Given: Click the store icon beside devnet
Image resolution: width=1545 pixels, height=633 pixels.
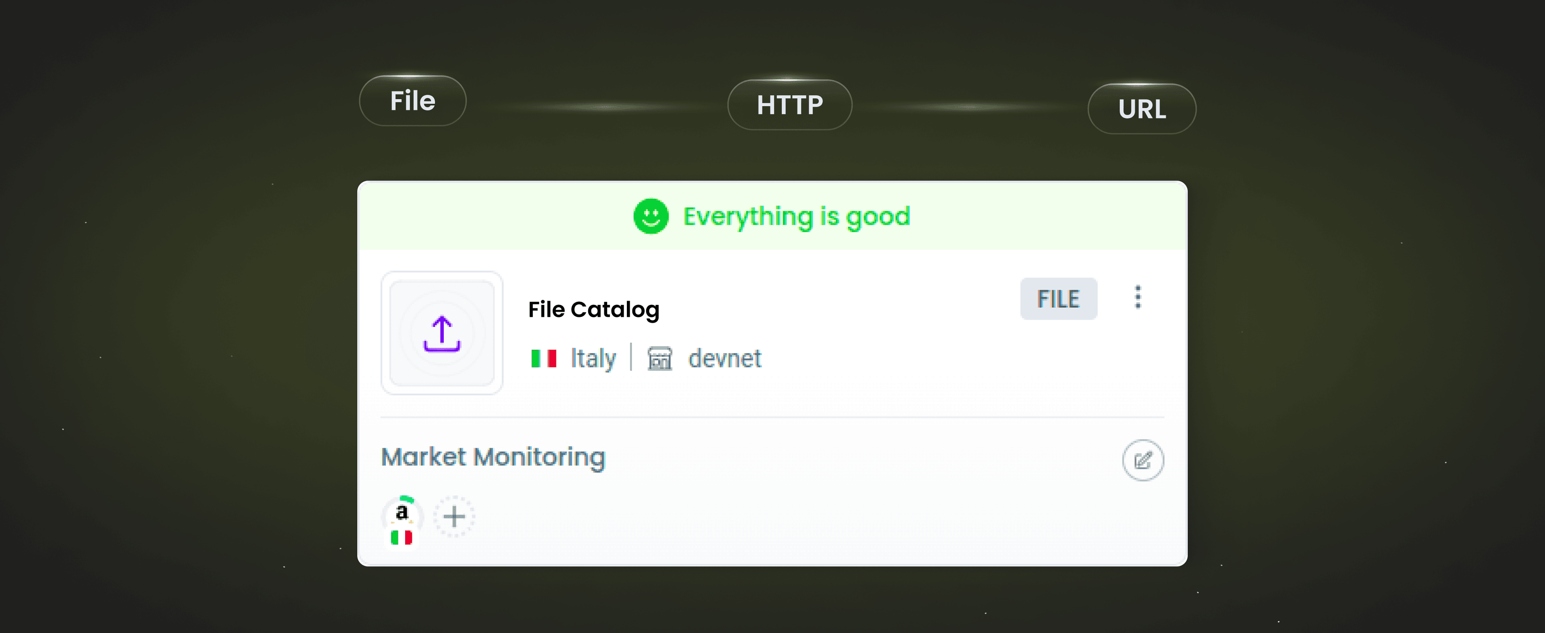Looking at the screenshot, I should (x=660, y=358).
